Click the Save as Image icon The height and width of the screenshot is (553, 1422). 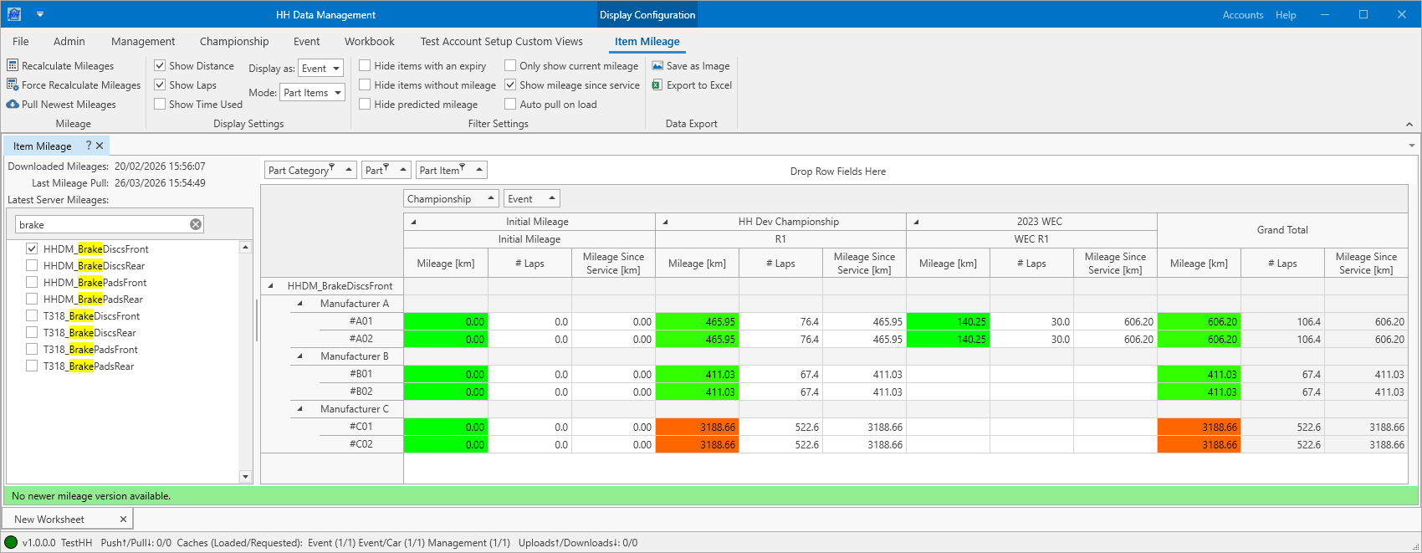point(657,65)
